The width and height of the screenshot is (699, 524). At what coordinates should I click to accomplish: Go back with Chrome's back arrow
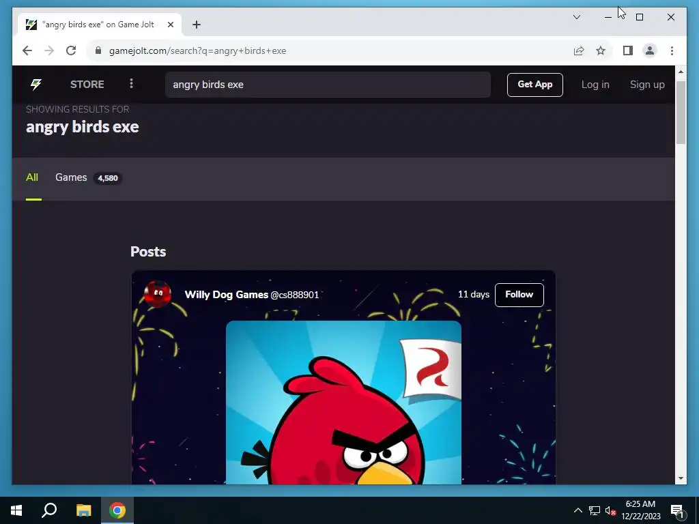pyautogui.click(x=27, y=50)
